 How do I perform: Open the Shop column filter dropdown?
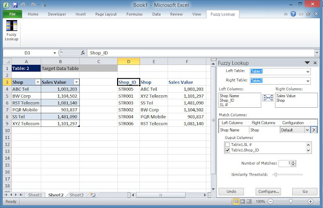38,82
